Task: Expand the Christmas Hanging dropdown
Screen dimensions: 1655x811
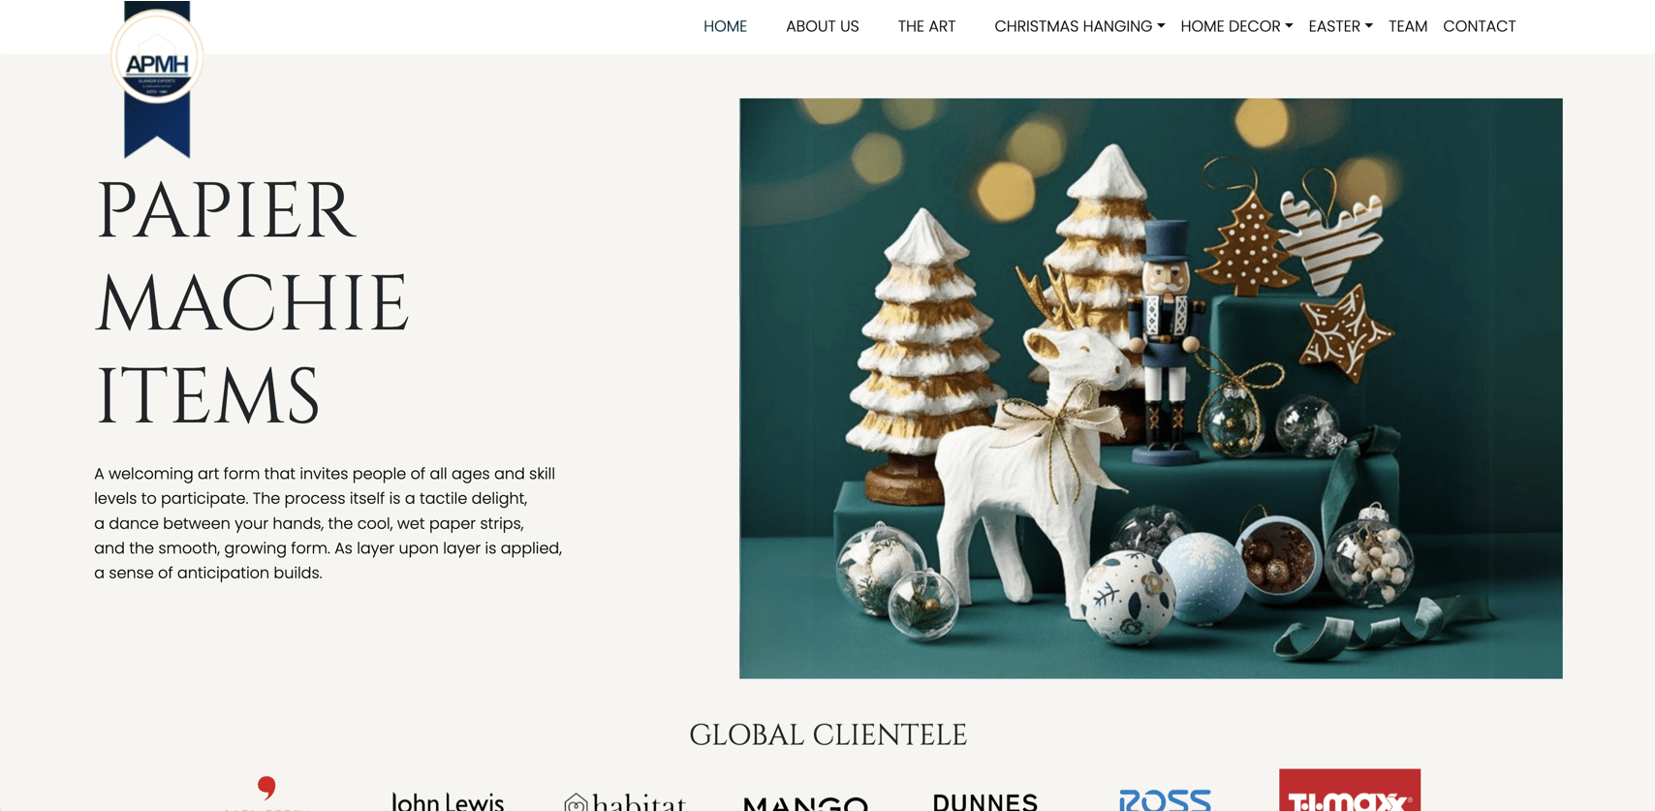Action: pos(1079,26)
